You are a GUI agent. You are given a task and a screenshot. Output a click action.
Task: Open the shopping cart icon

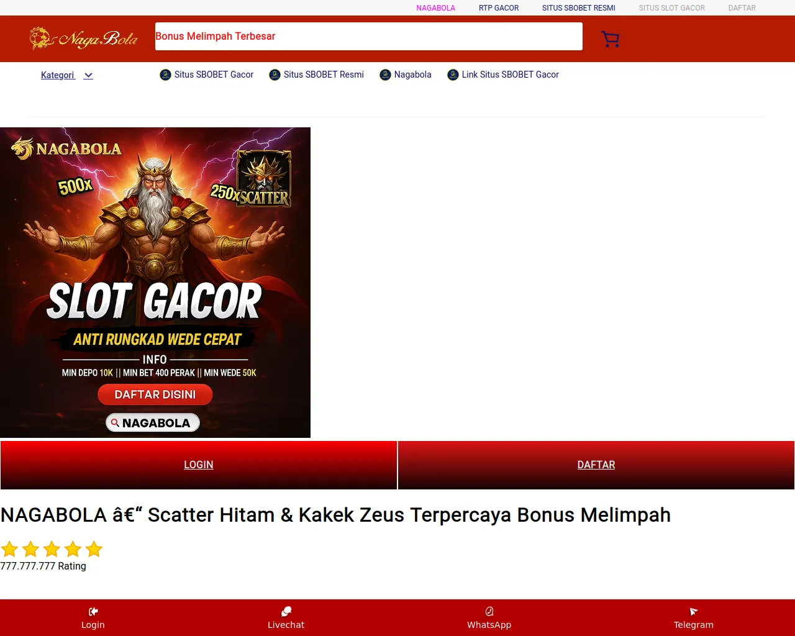click(x=611, y=39)
